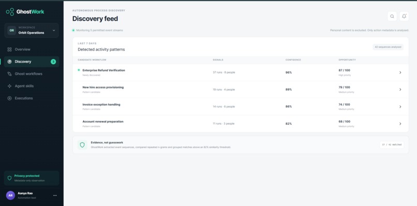The image size is (417, 206).
Task: Click the Confidence column header
Action: click(293, 60)
